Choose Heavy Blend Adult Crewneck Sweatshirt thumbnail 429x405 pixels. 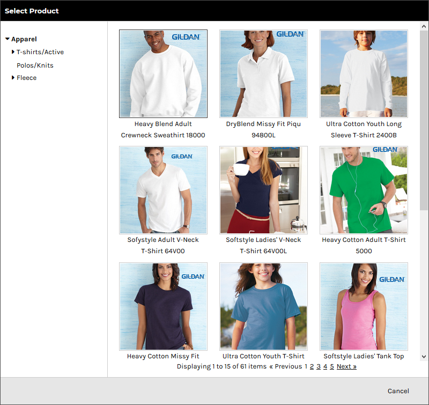(163, 73)
